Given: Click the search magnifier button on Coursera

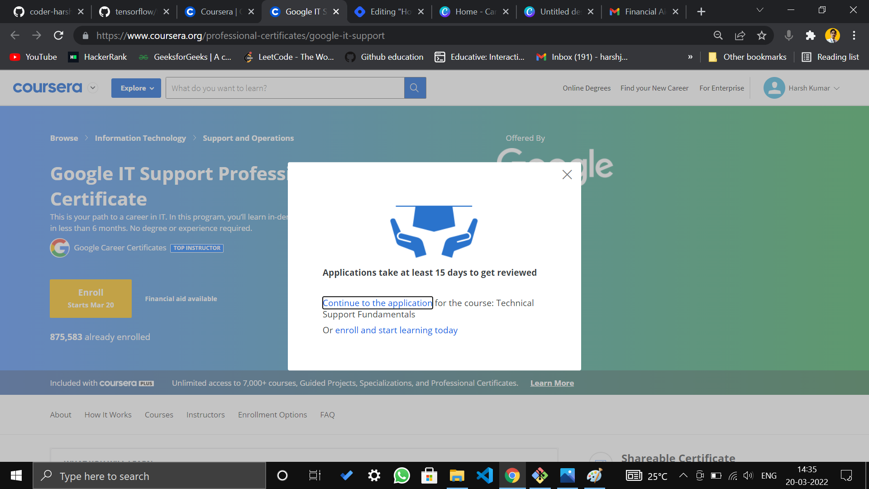Looking at the screenshot, I should coord(415,88).
